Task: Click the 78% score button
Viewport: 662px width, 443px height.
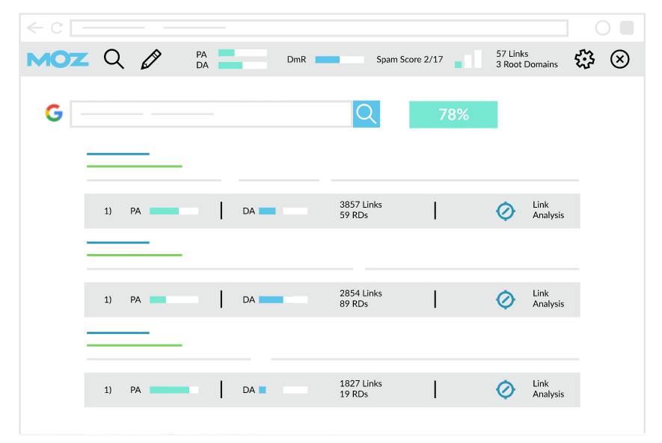Action: (453, 114)
